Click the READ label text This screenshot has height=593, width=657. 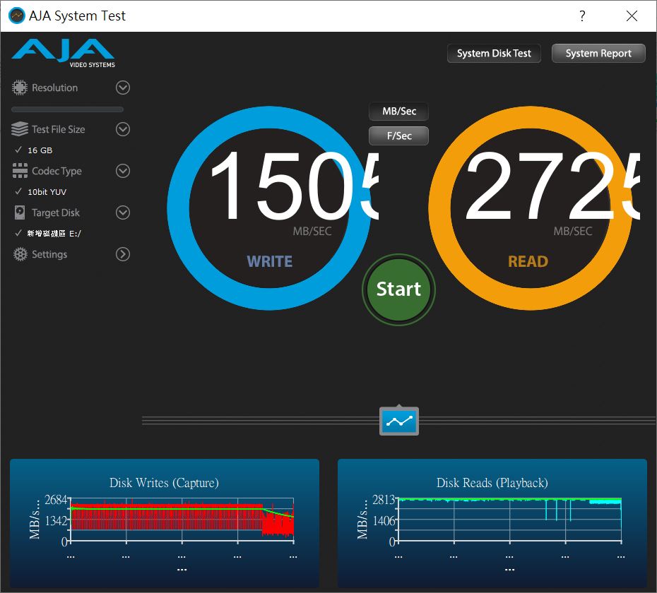coord(528,261)
